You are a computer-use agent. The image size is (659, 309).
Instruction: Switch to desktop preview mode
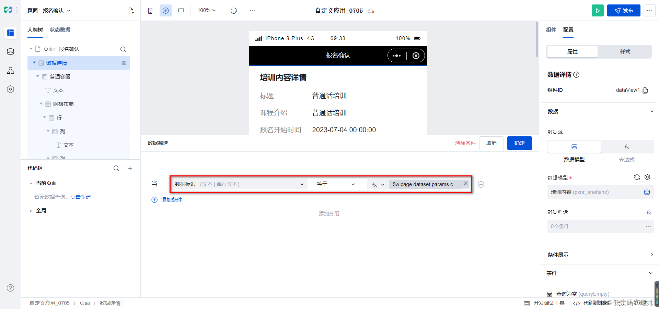coord(181,11)
